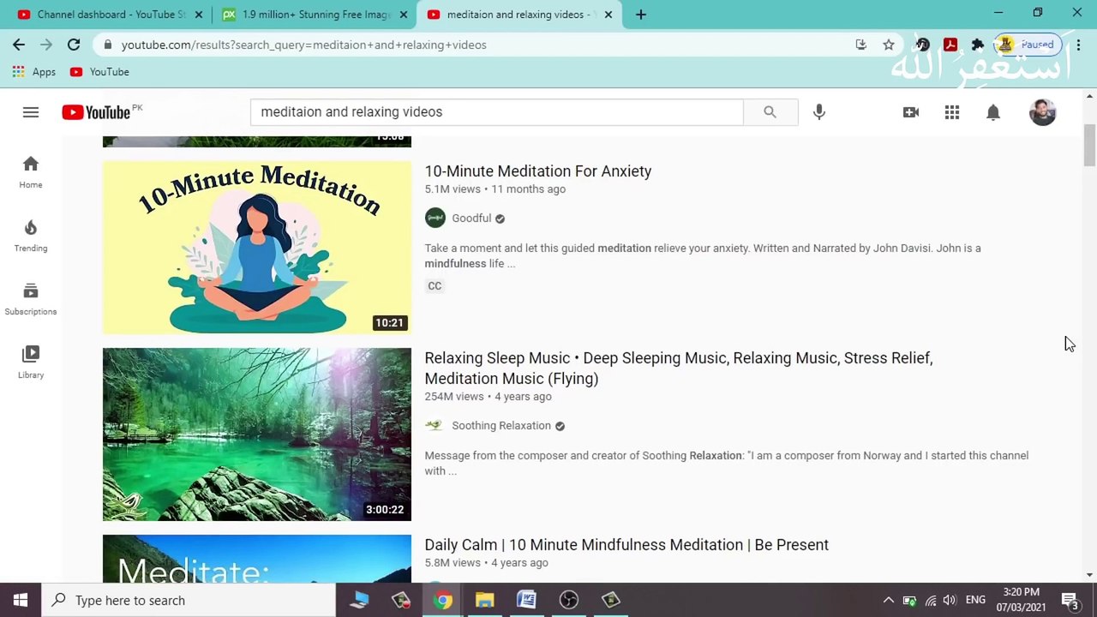
Task: Open the Windows notification center
Action: pyautogui.click(x=1070, y=600)
